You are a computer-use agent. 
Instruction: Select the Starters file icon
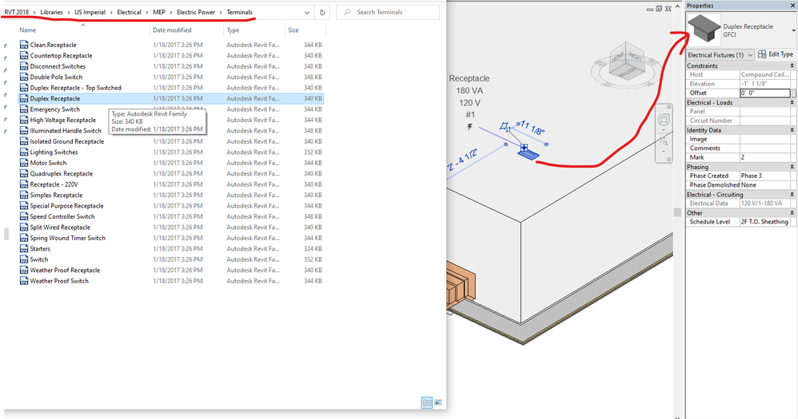(x=23, y=248)
